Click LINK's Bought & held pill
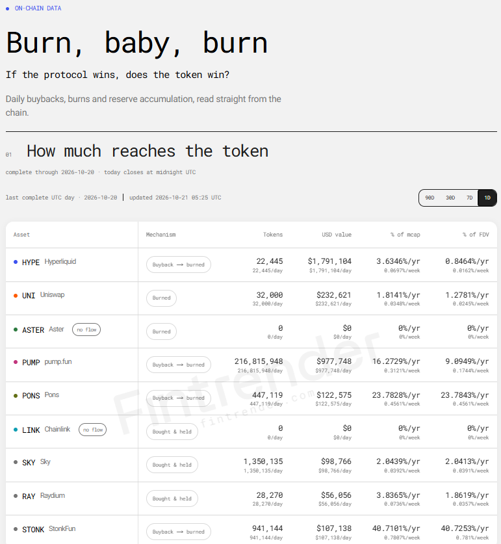Viewport: 501px width, 544px height. pyautogui.click(x=172, y=432)
